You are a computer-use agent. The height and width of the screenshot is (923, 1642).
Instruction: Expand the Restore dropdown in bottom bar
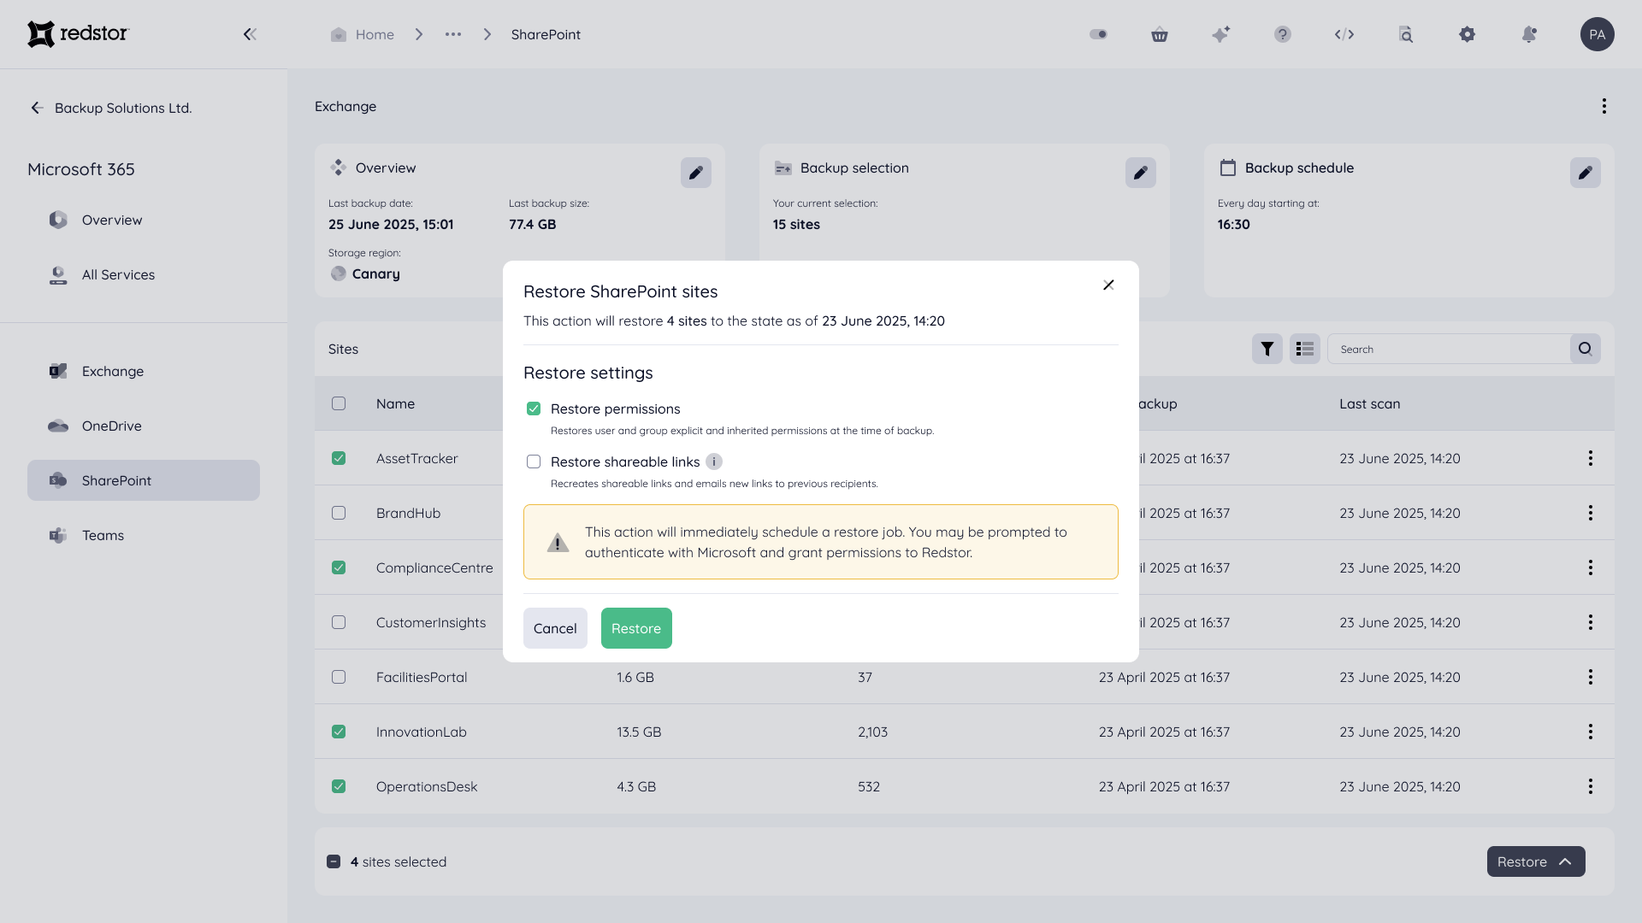(1535, 861)
